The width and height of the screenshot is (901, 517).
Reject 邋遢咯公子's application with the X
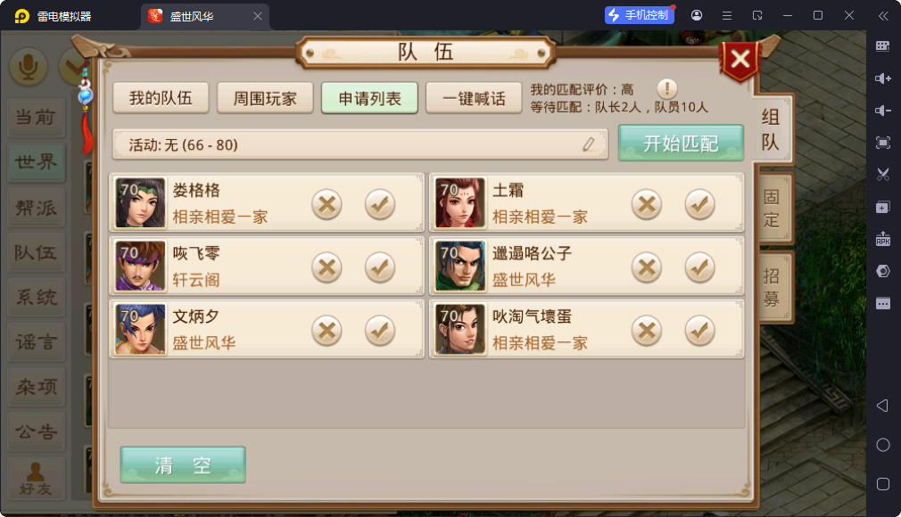pos(647,267)
